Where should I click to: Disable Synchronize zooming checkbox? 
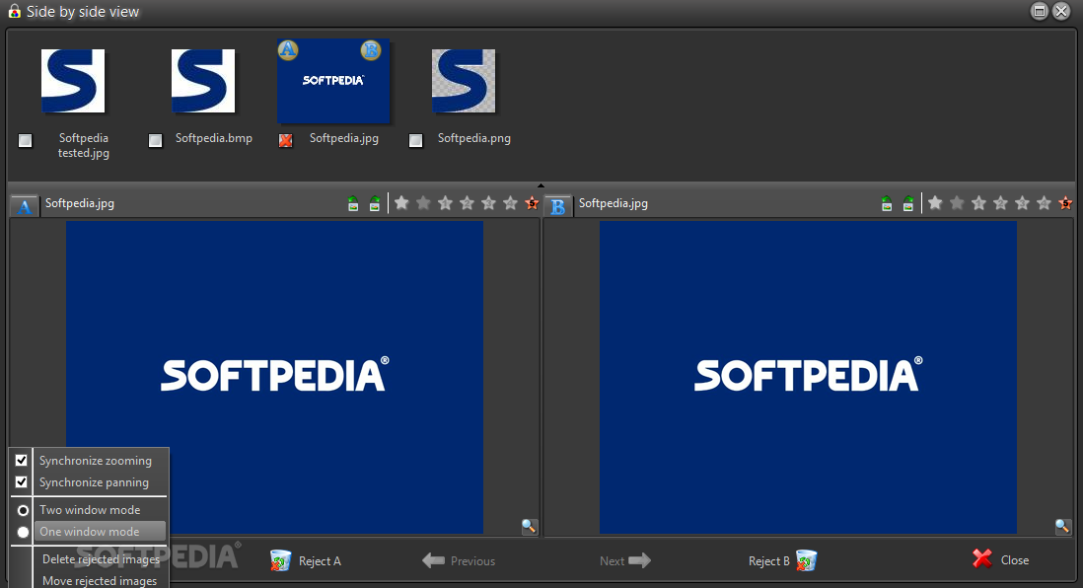(x=22, y=460)
